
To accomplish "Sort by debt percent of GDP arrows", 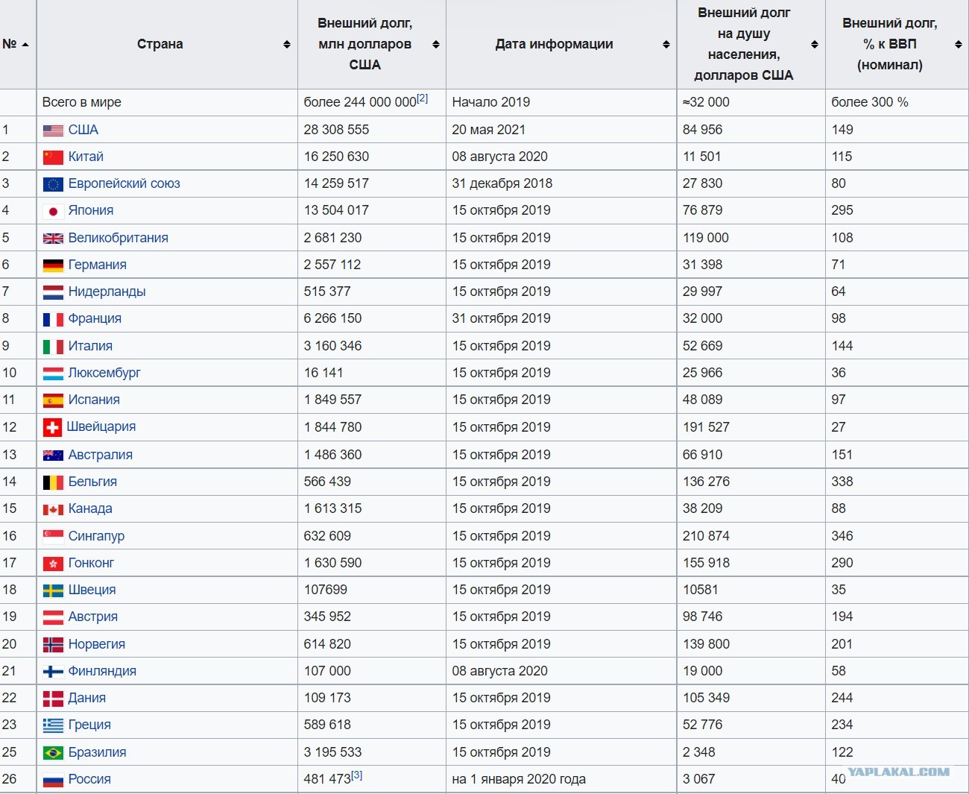I will [959, 45].
